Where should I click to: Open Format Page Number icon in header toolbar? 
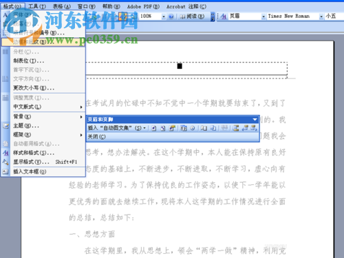pyautogui.click(x=172, y=128)
